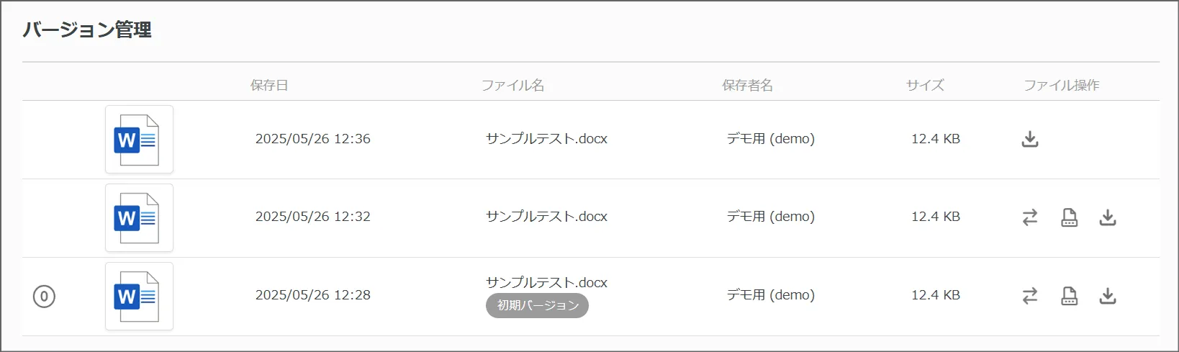Download the 2025/05/26 12:32 version
Image resolution: width=1179 pixels, height=352 pixels.
pyautogui.click(x=1108, y=217)
